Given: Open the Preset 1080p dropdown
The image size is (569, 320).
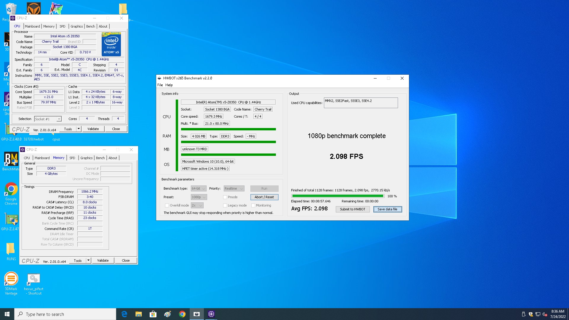Looking at the screenshot, I should [199, 197].
